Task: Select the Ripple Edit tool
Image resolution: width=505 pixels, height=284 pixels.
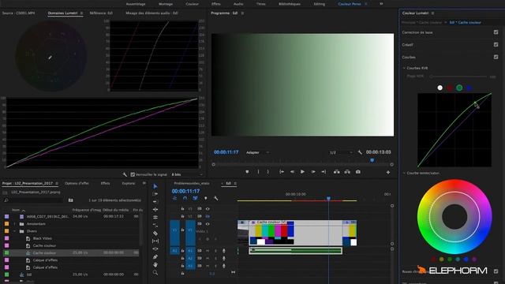Action: [x=155, y=202]
